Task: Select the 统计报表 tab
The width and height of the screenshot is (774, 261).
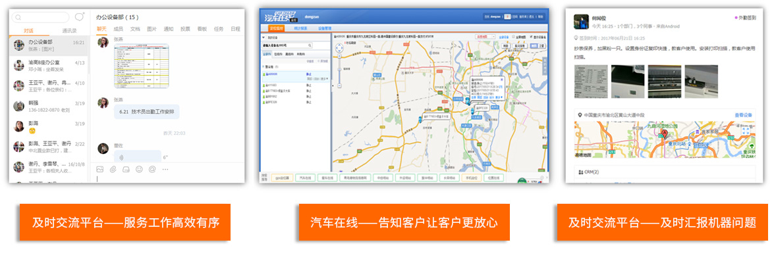Action: (300, 29)
